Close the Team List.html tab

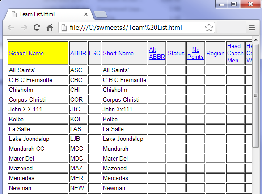[86, 14]
